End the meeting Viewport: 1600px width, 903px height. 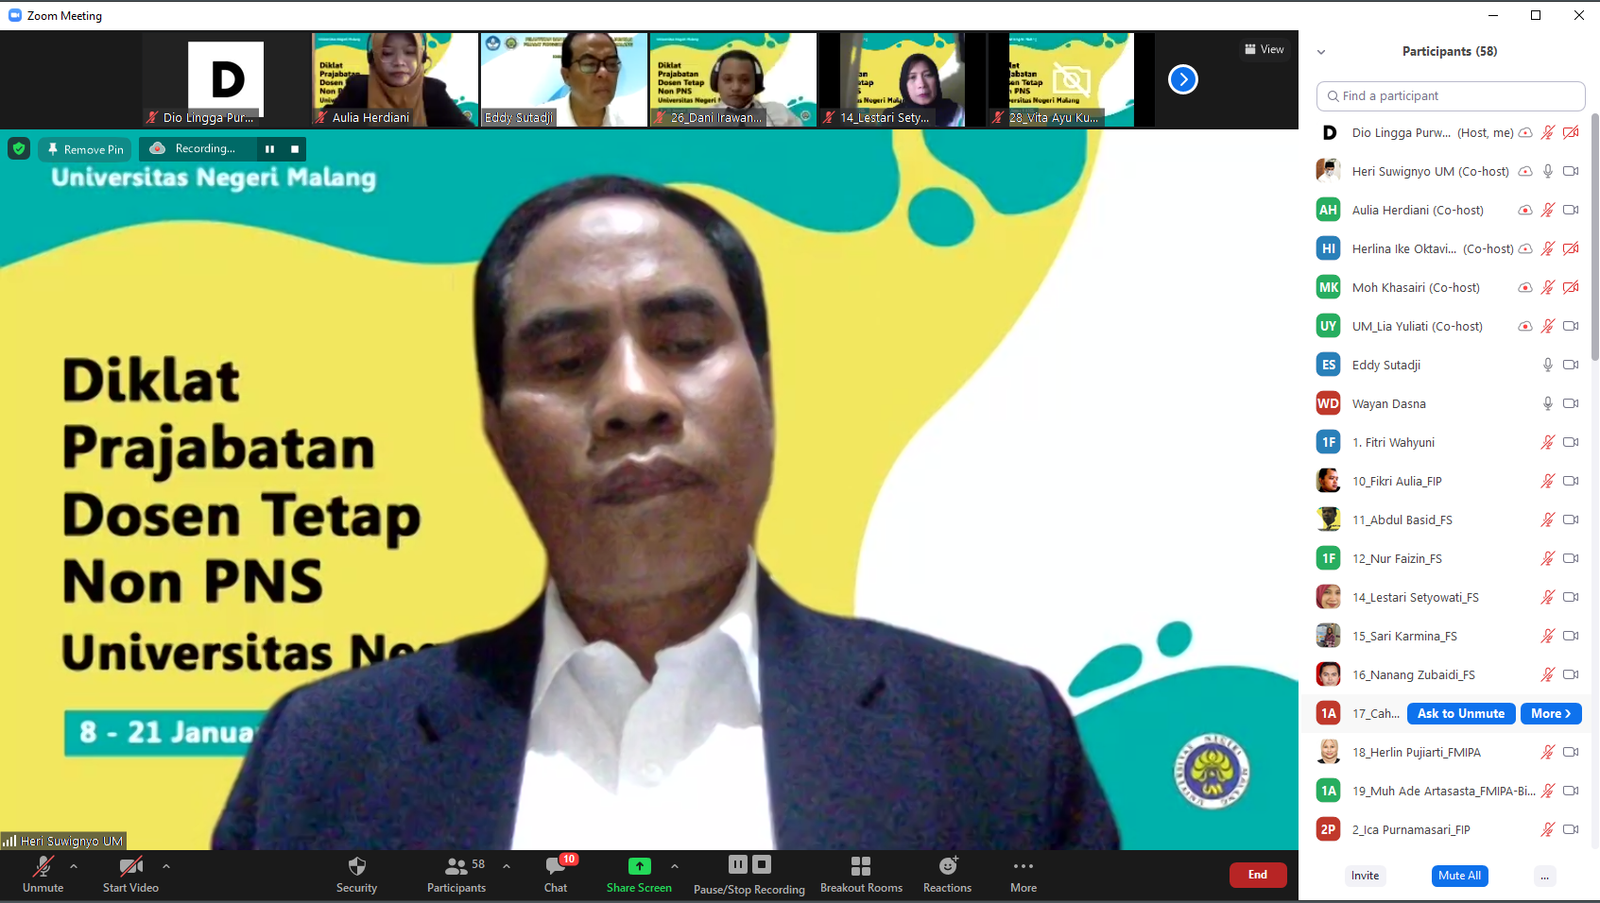pos(1258,875)
